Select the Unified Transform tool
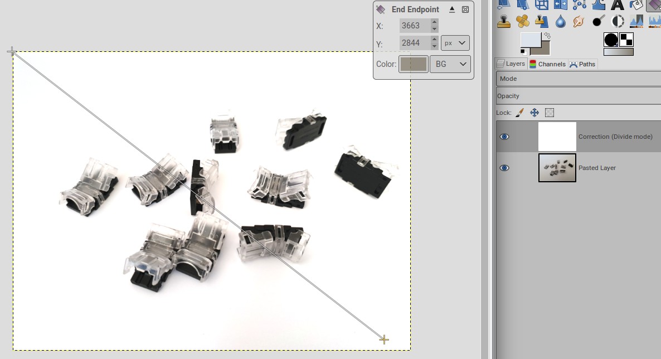Screen dimensions: 661x359 523,4
